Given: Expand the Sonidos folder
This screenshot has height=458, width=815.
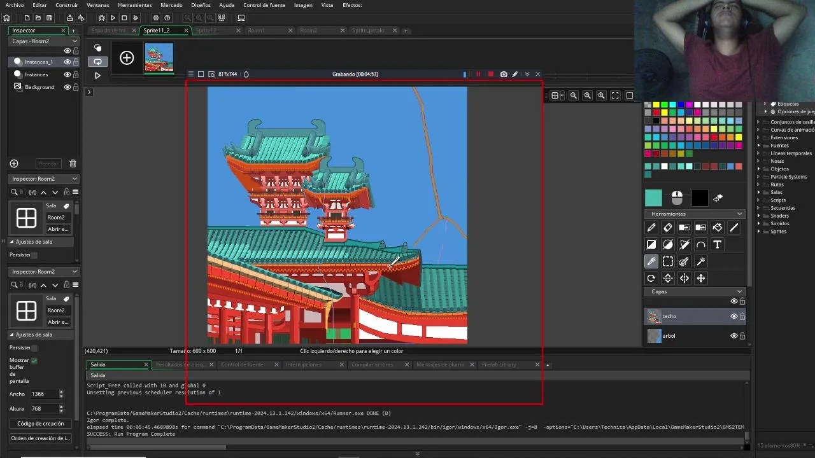Looking at the screenshot, I should coord(759,224).
